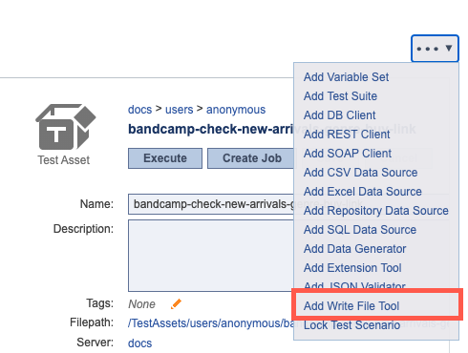Click Lock Test Scenario menu item
Screen dimensions: 468x353
(351, 325)
